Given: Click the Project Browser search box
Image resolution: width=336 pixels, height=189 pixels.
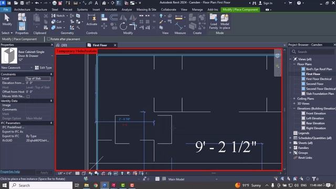Looking at the screenshot, I should click(x=312, y=52).
